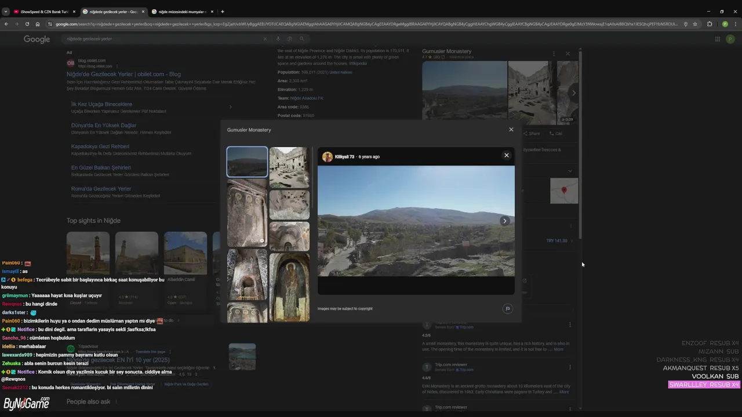Expand the hours dropdown chevron in panel
The image size is (742, 417).
[x=570, y=171]
